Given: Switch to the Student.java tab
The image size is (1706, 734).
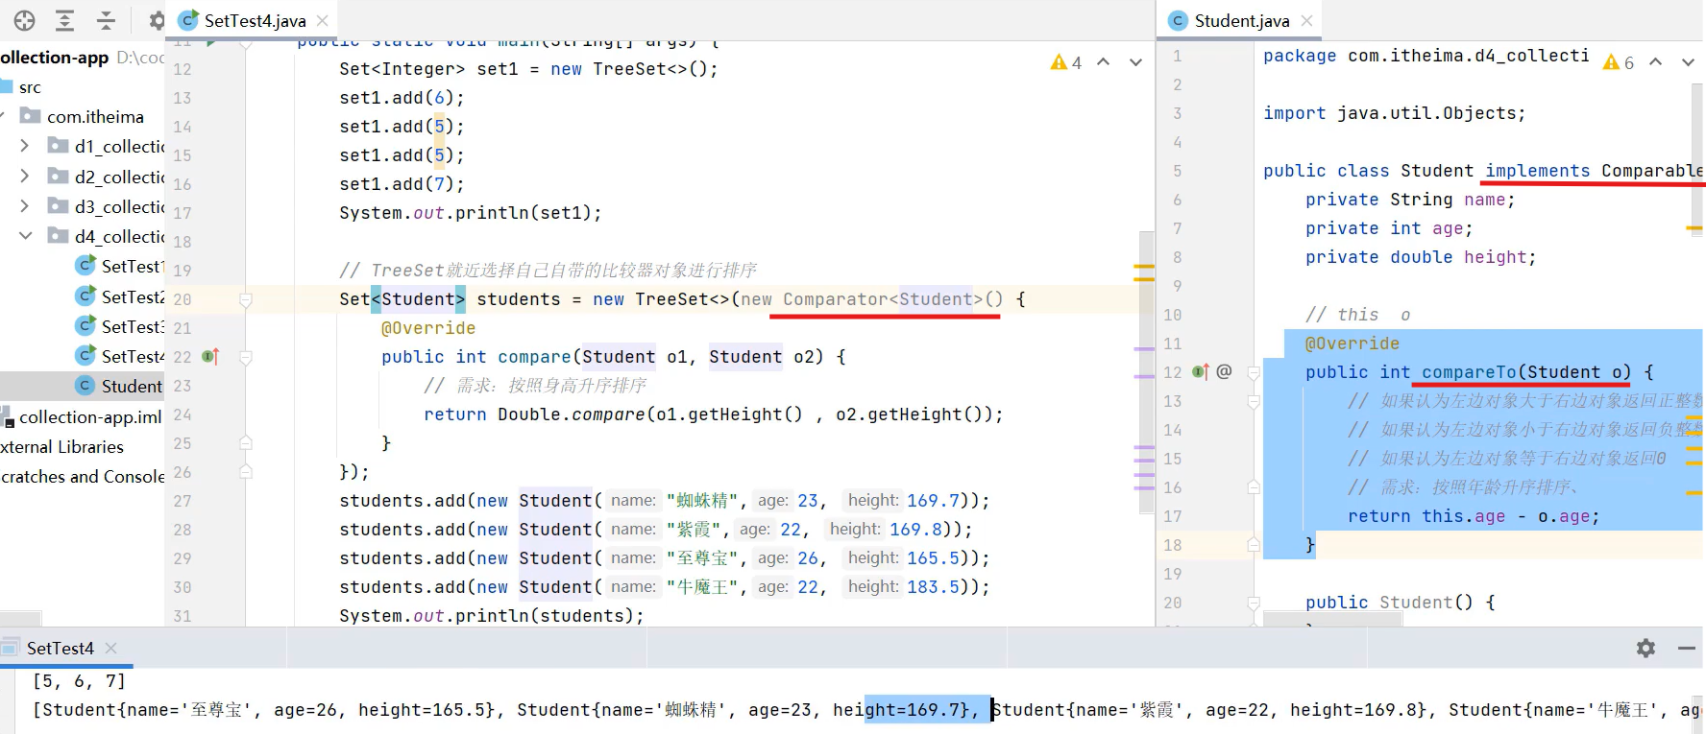Looking at the screenshot, I should point(1241,20).
